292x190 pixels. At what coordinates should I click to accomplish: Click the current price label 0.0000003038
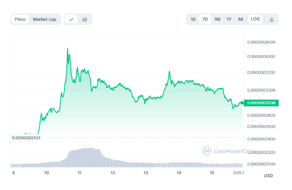click(262, 103)
